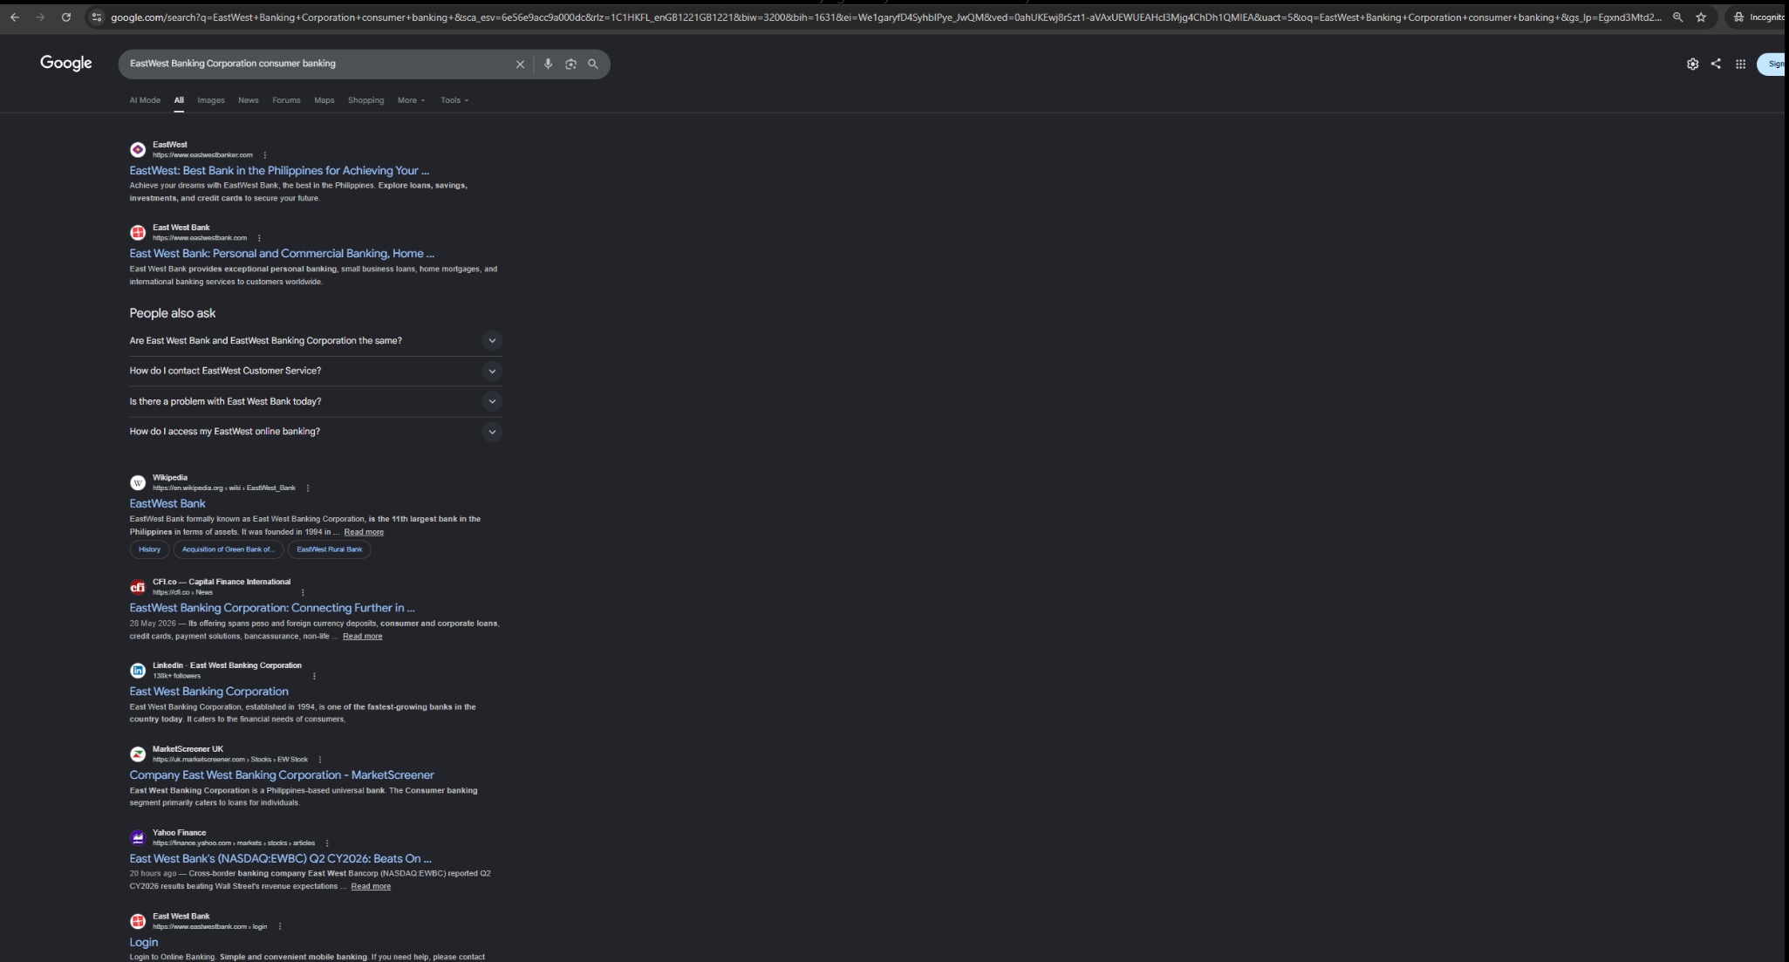This screenshot has height=962, width=1789.
Task: Click 'Acquisition of Green Bank of...' chip
Action: pyautogui.click(x=229, y=549)
